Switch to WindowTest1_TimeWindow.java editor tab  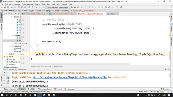click(62, 14)
